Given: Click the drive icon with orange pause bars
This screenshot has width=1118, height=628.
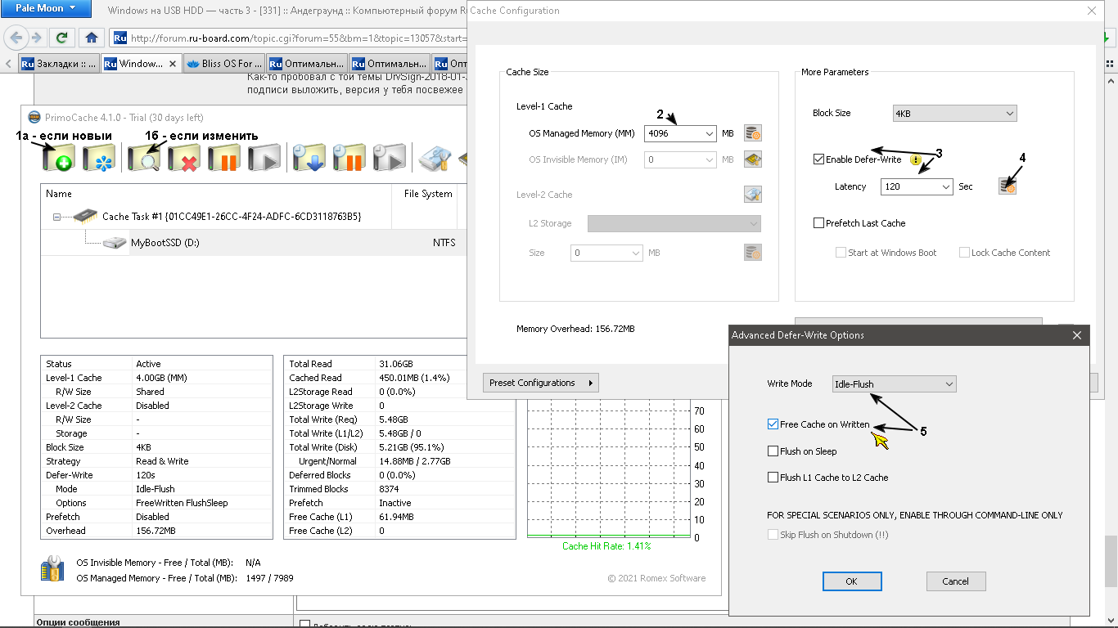Looking at the screenshot, I should click(223, 157).
